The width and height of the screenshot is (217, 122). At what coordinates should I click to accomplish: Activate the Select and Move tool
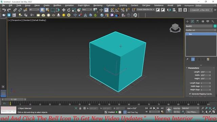63,10
